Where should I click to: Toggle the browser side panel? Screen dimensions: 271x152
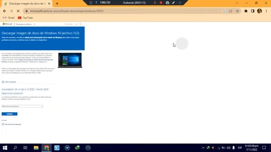(252, 11)
